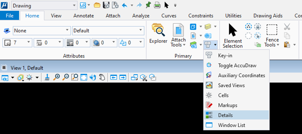Image resolution: width=302 pixels, height=134 pixels.
Task: Click the Open File folder icon
Action: [97, 5]
